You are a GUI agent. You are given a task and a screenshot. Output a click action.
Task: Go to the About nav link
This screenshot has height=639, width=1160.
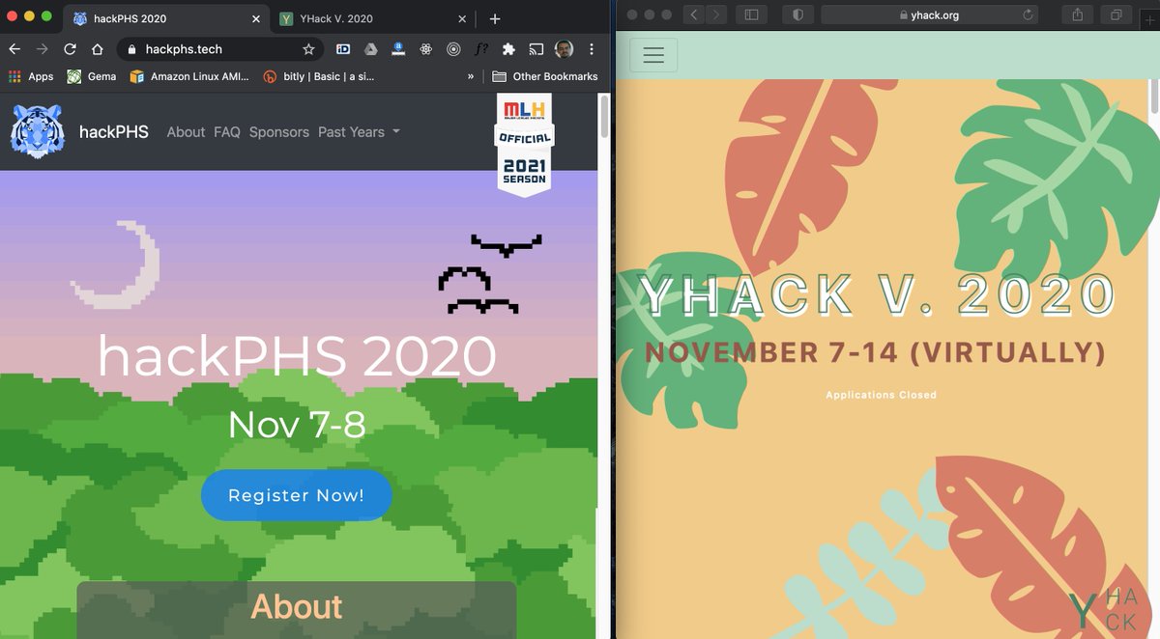(186, 132)
